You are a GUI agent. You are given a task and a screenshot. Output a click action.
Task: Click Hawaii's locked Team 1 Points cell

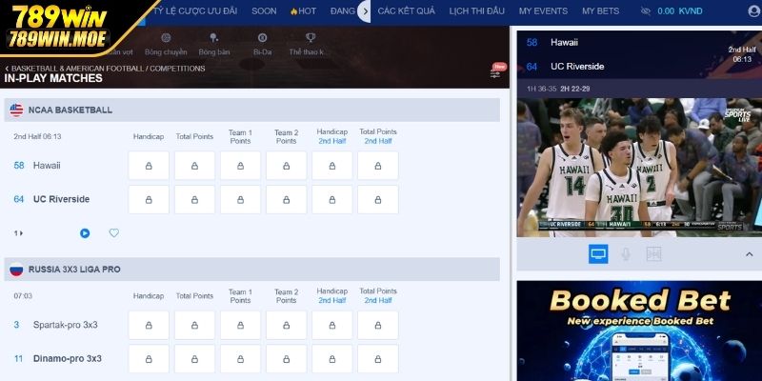240,166
